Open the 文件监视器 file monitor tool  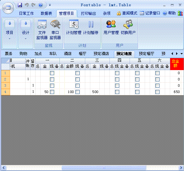pos(42,30)
